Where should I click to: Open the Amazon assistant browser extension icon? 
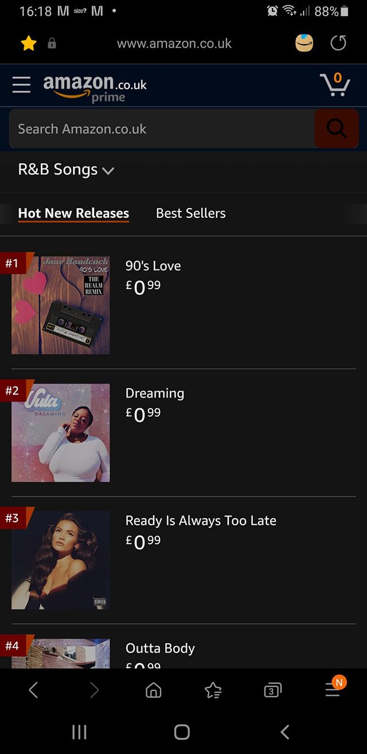point(304,43)
